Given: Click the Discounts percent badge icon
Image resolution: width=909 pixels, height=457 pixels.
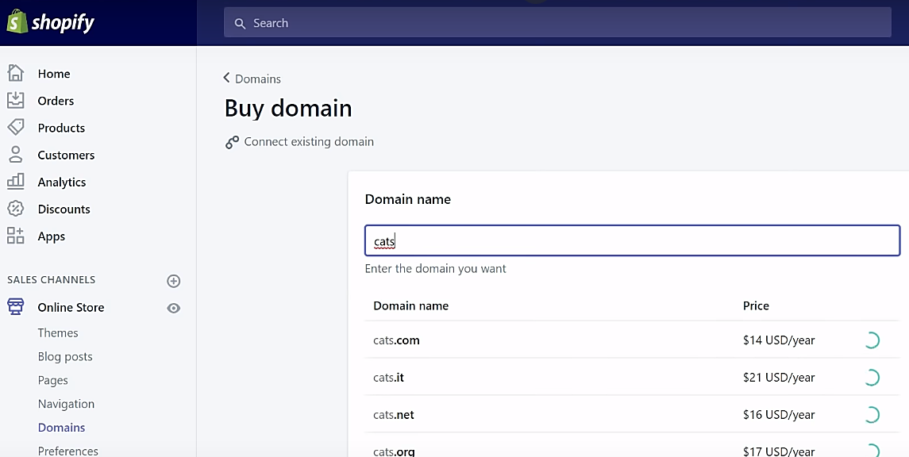Looking at the screenshot, I should 16,209.
